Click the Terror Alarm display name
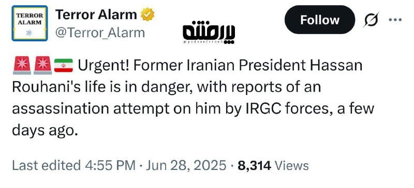 click(96, 14)
